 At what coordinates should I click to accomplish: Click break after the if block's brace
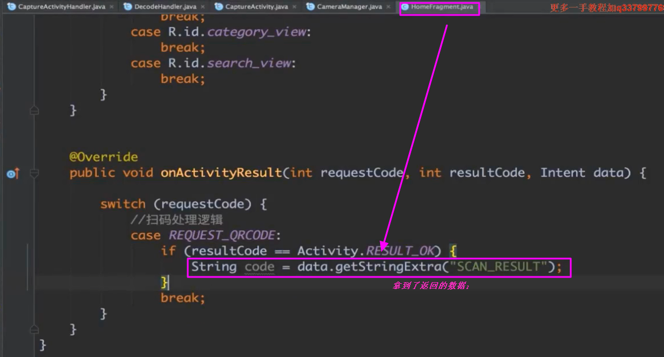pos(183,298)
